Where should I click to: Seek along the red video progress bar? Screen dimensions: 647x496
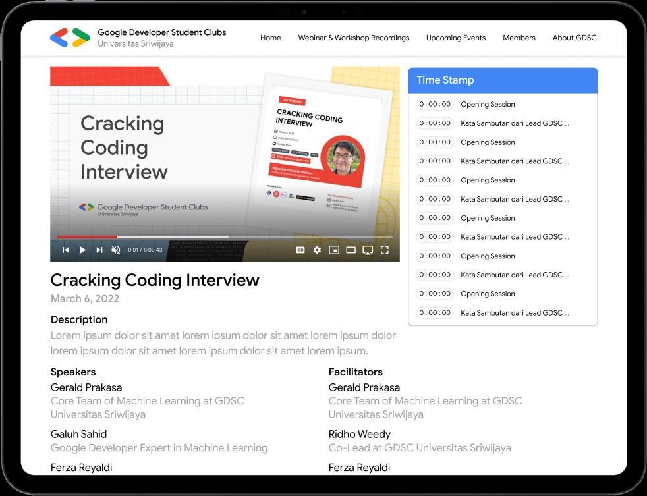(87, 237)
